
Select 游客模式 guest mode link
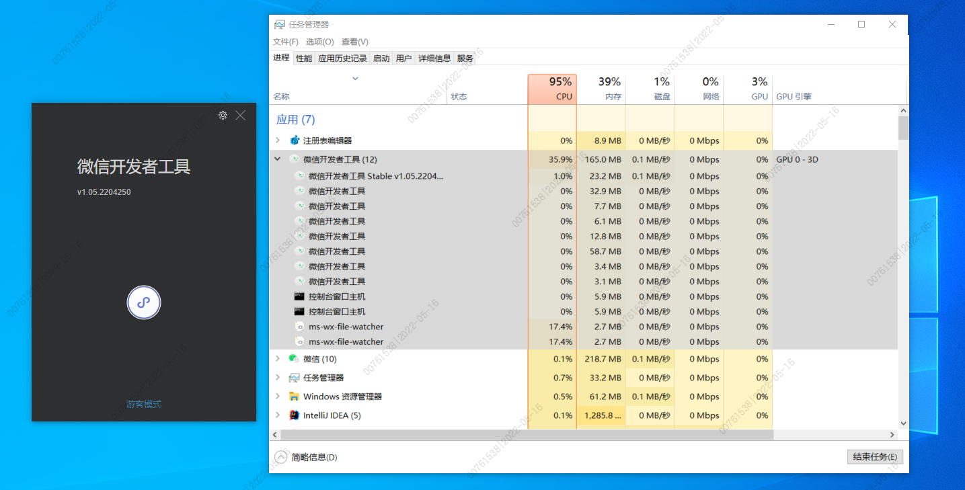pos(144,404)
